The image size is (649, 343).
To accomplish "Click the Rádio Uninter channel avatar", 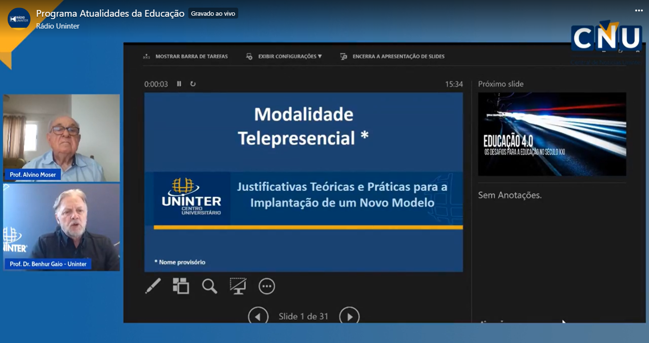I will coord(19,19).
